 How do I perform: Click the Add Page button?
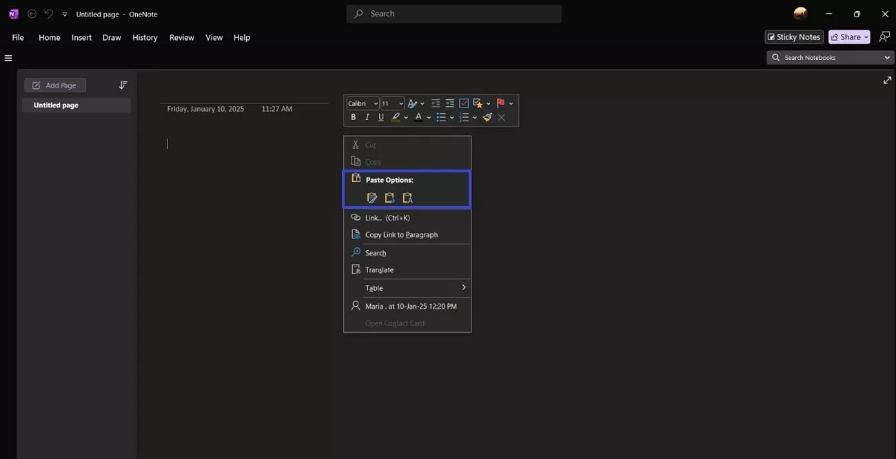[55, 85]
